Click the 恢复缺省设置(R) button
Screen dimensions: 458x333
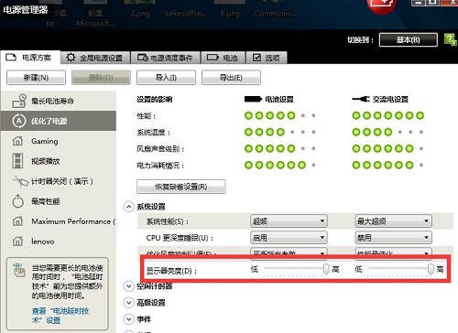181,187
